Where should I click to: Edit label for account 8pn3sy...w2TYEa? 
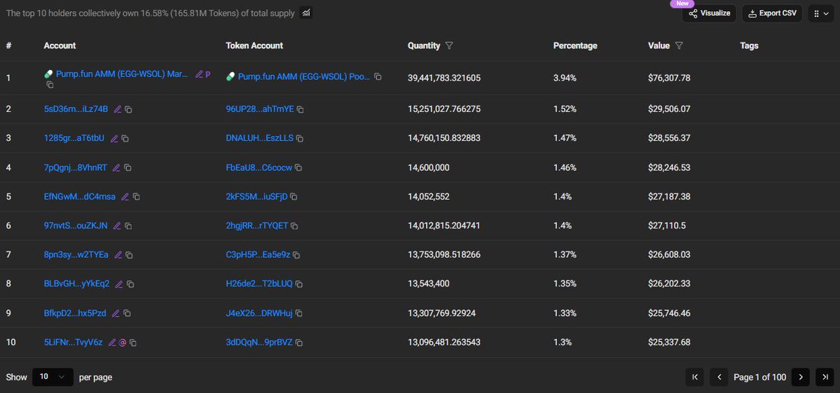118,255
